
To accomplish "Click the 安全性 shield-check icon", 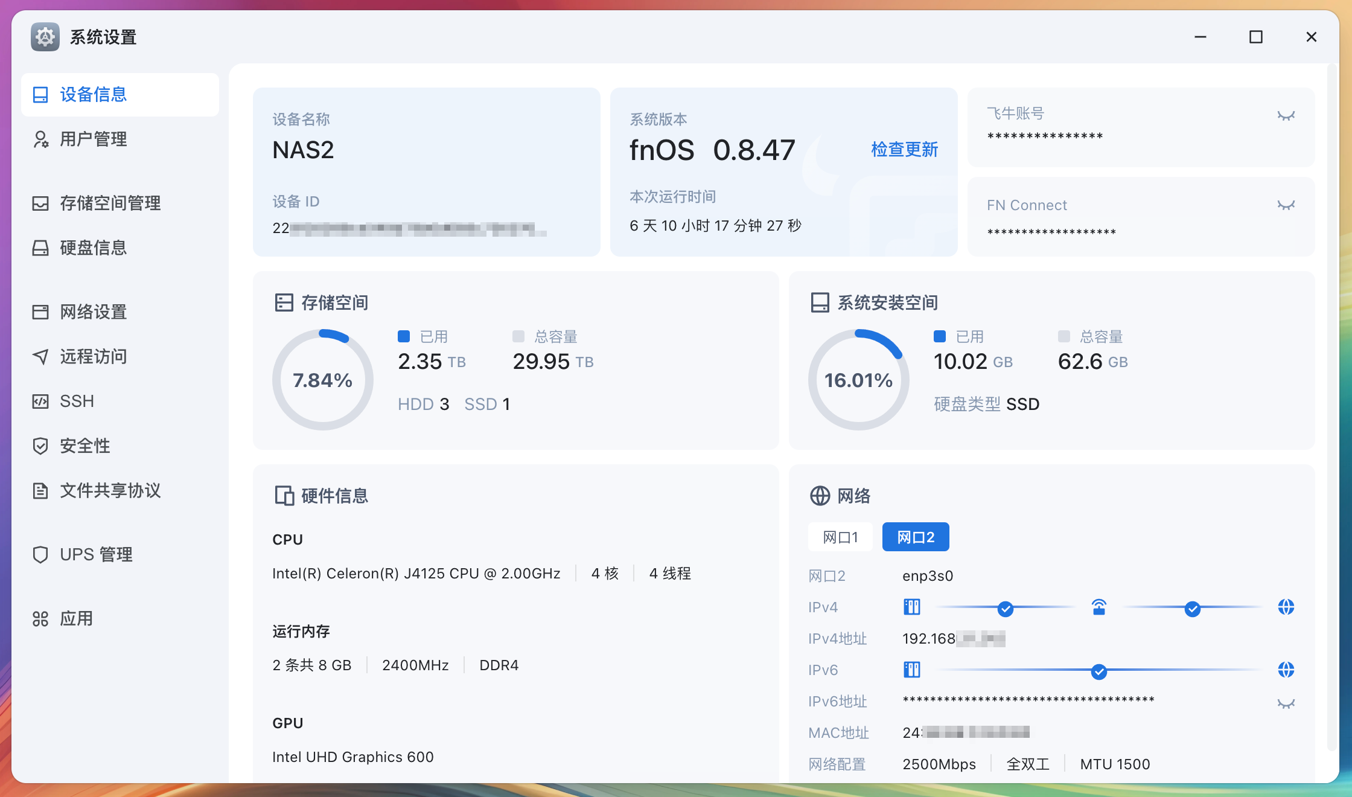I will [40, 446].
